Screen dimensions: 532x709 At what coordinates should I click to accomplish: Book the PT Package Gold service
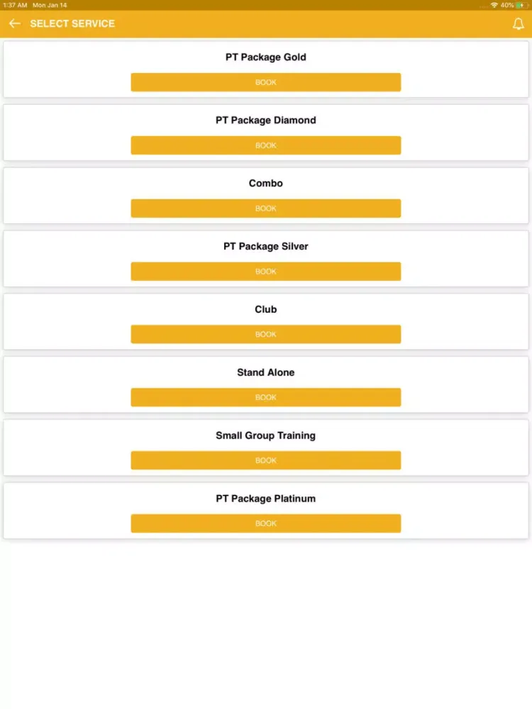point(266,82)
